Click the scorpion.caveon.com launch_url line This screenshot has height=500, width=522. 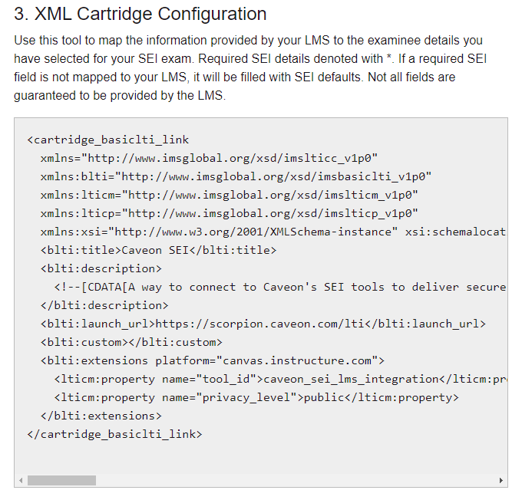click(x=263, y=324)
